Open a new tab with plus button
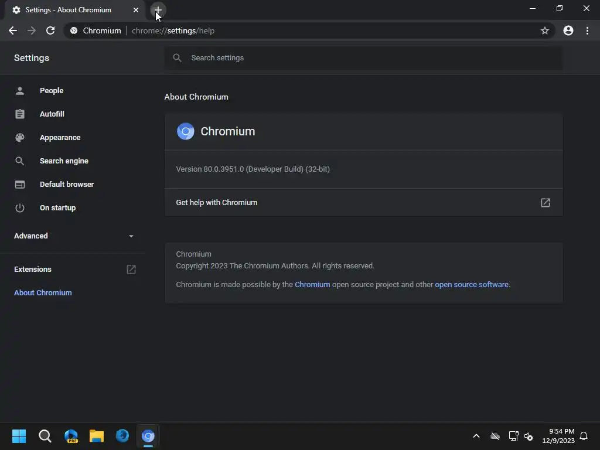 158,10
